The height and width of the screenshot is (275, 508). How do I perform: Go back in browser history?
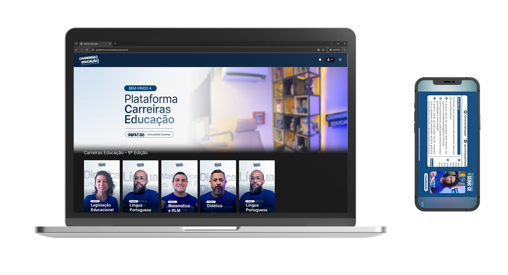(x=76, y=50)
